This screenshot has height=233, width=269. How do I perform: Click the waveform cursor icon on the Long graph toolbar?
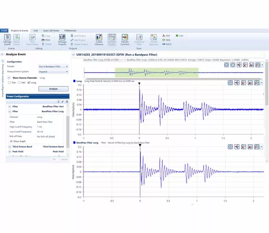237,83
